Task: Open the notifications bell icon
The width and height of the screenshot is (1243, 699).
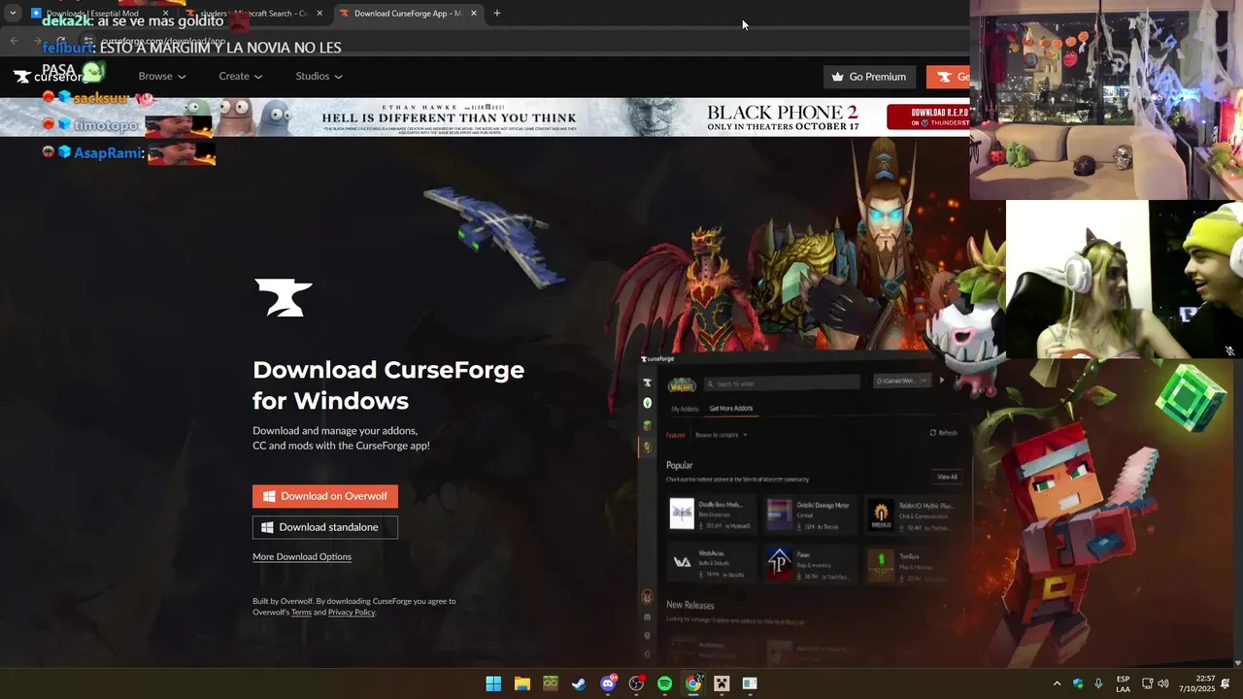Action: [1226, 683]
